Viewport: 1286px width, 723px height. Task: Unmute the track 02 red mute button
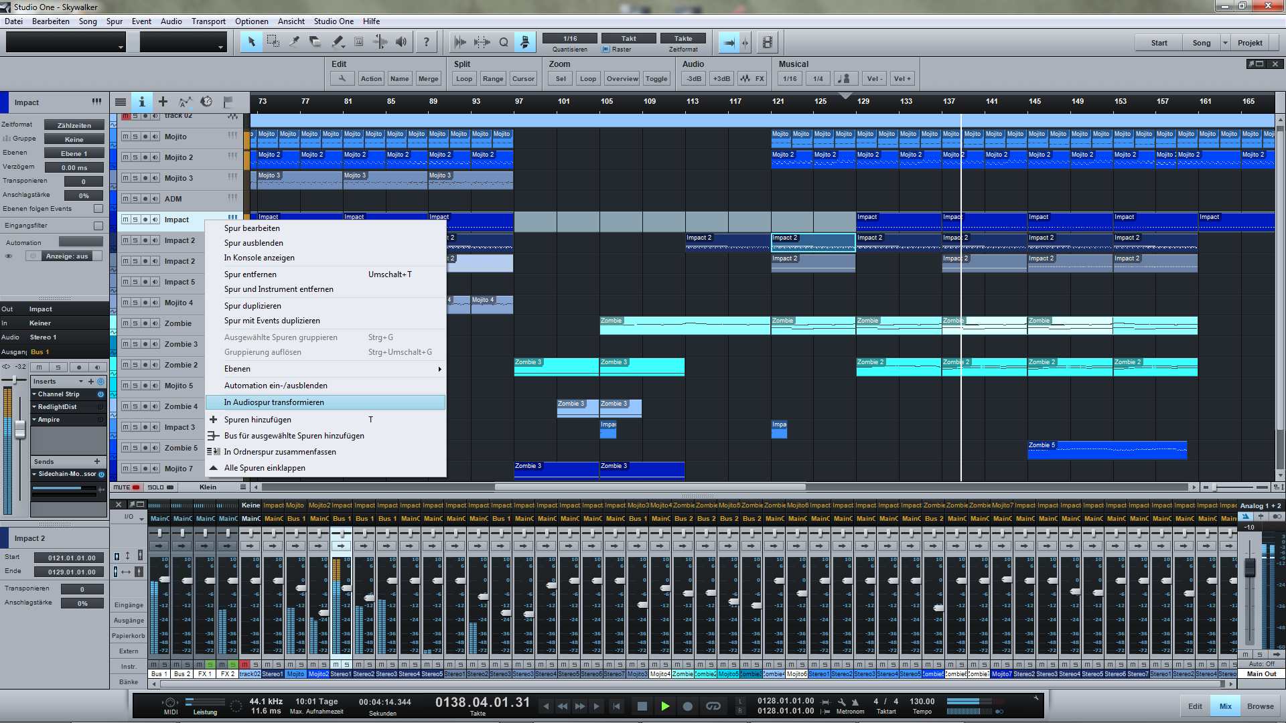(x=125, y=116)
